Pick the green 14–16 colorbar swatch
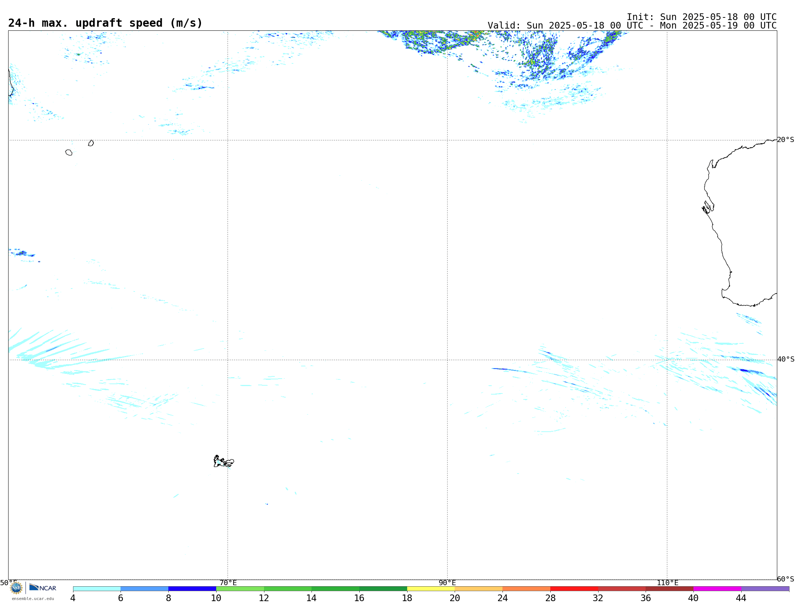This screenshot has height=603, width=801. pyautogui.click(x=336, y=589)
